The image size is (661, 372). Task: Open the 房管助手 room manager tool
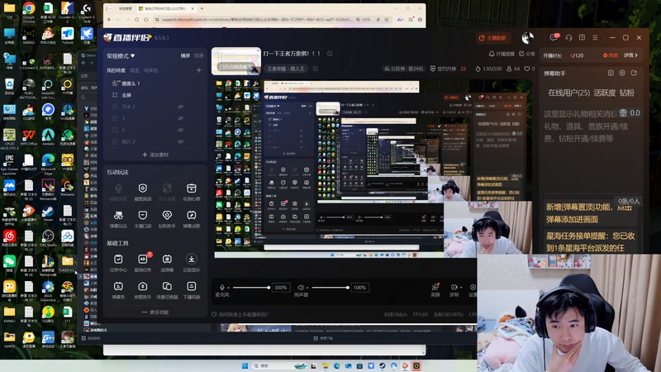pyautogui.click(x=143, y=291)
